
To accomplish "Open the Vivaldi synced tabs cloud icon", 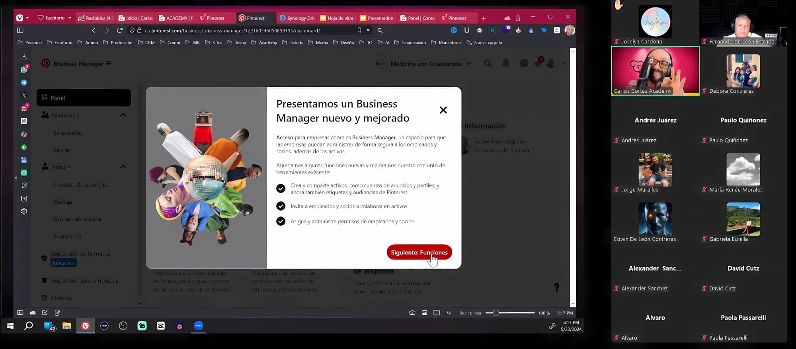I will [x=507, y=18].
